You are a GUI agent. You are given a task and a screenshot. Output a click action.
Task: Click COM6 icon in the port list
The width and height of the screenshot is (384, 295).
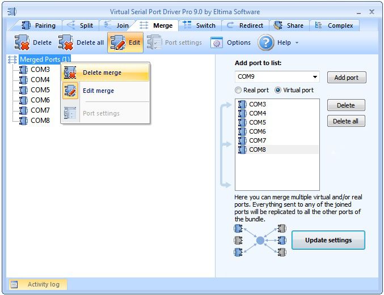242,131
